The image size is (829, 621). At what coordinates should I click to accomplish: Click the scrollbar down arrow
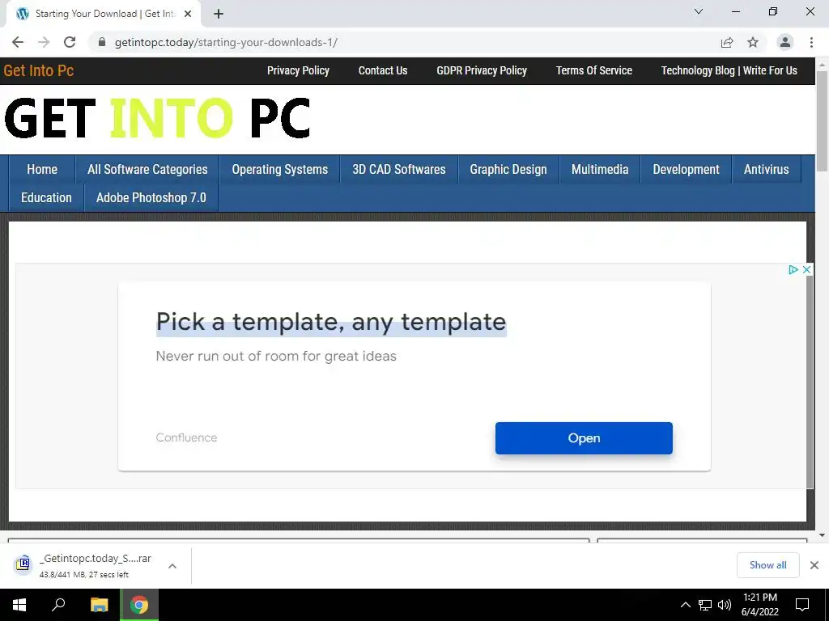[x=822, y=535]
